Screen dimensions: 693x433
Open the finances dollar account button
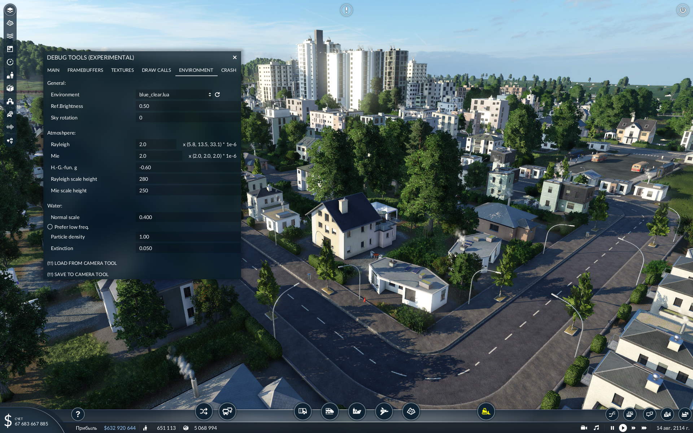point(27,421)
